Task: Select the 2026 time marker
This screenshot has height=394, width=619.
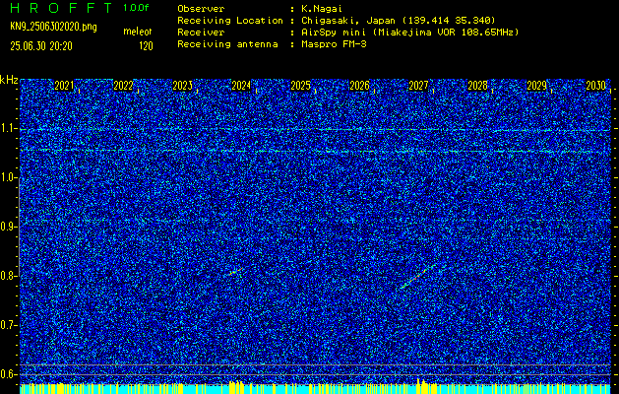Action: click(x=359, y=86)
